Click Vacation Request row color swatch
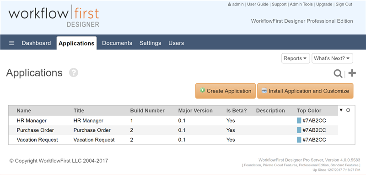 click(299, 139)
